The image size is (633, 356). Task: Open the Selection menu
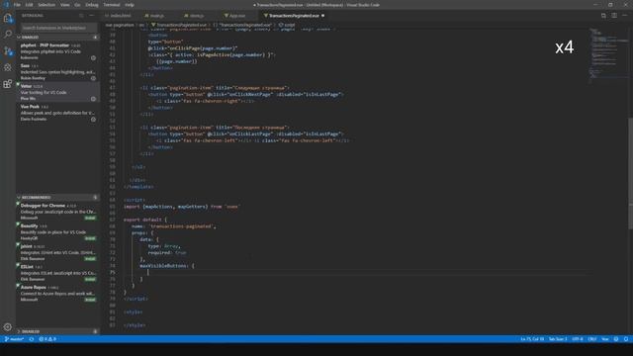tap(46, 5)
